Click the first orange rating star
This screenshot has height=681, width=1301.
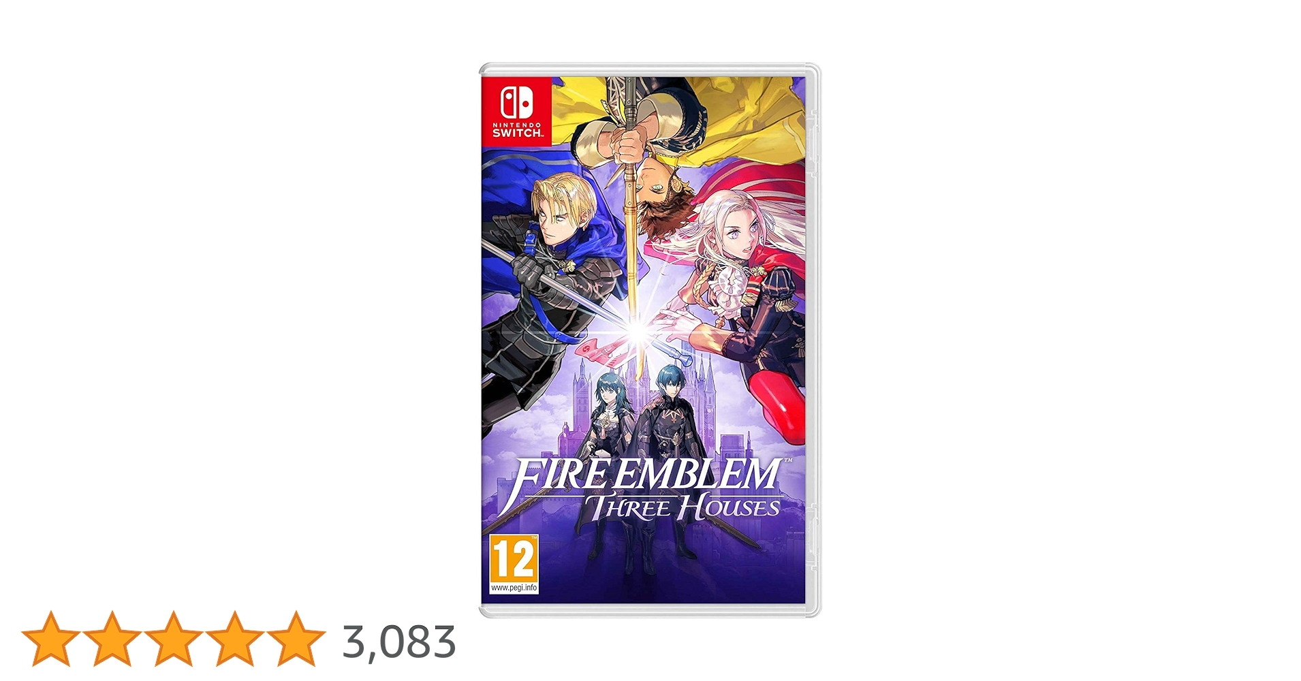(x=50, y=638)
